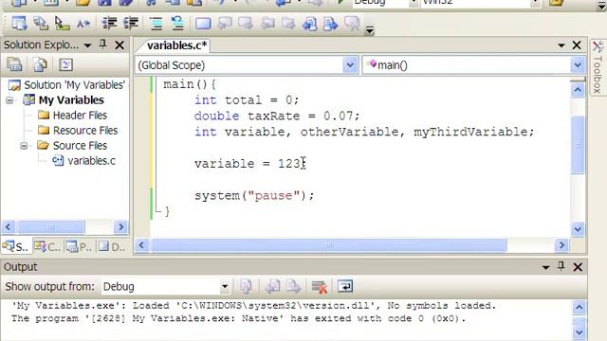Screen dimensions: 607x341
Task: Clear all bookmarks icon
Action: click(x=352, y=23)
